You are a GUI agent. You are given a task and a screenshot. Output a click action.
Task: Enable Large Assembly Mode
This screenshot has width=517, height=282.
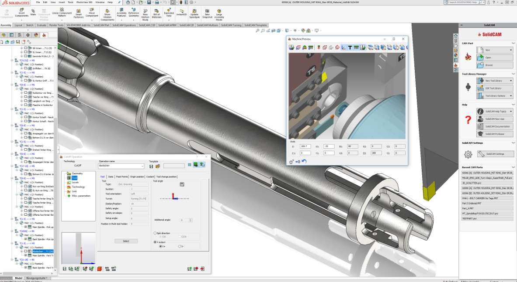[x=219, y=14]
